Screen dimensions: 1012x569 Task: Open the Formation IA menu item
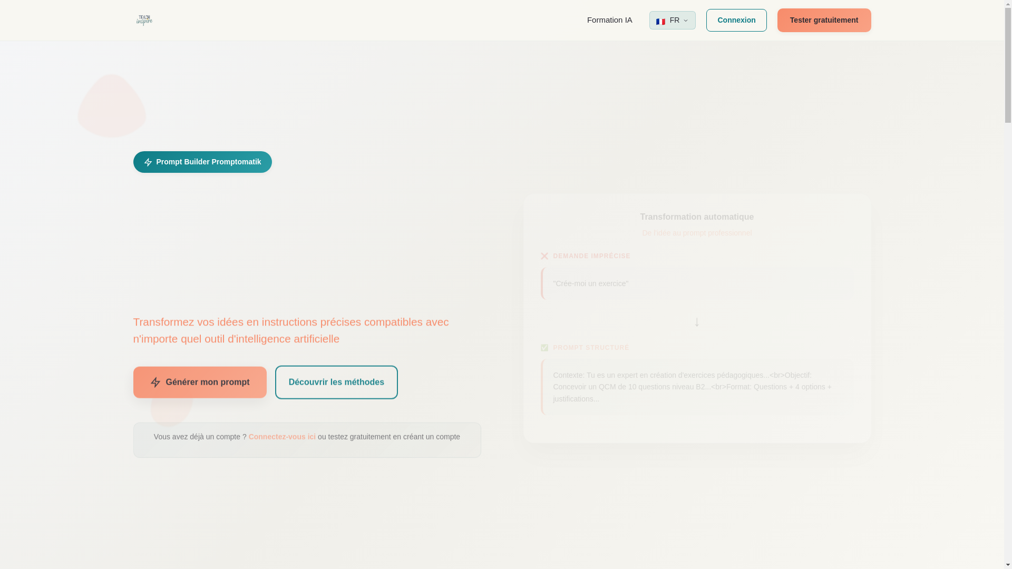tap(609, 20)
